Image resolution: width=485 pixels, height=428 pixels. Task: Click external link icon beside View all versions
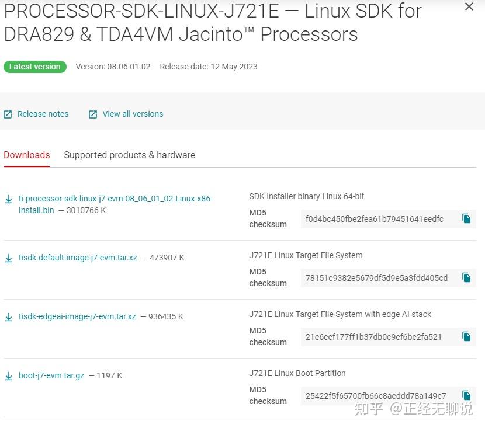[93, 114]
